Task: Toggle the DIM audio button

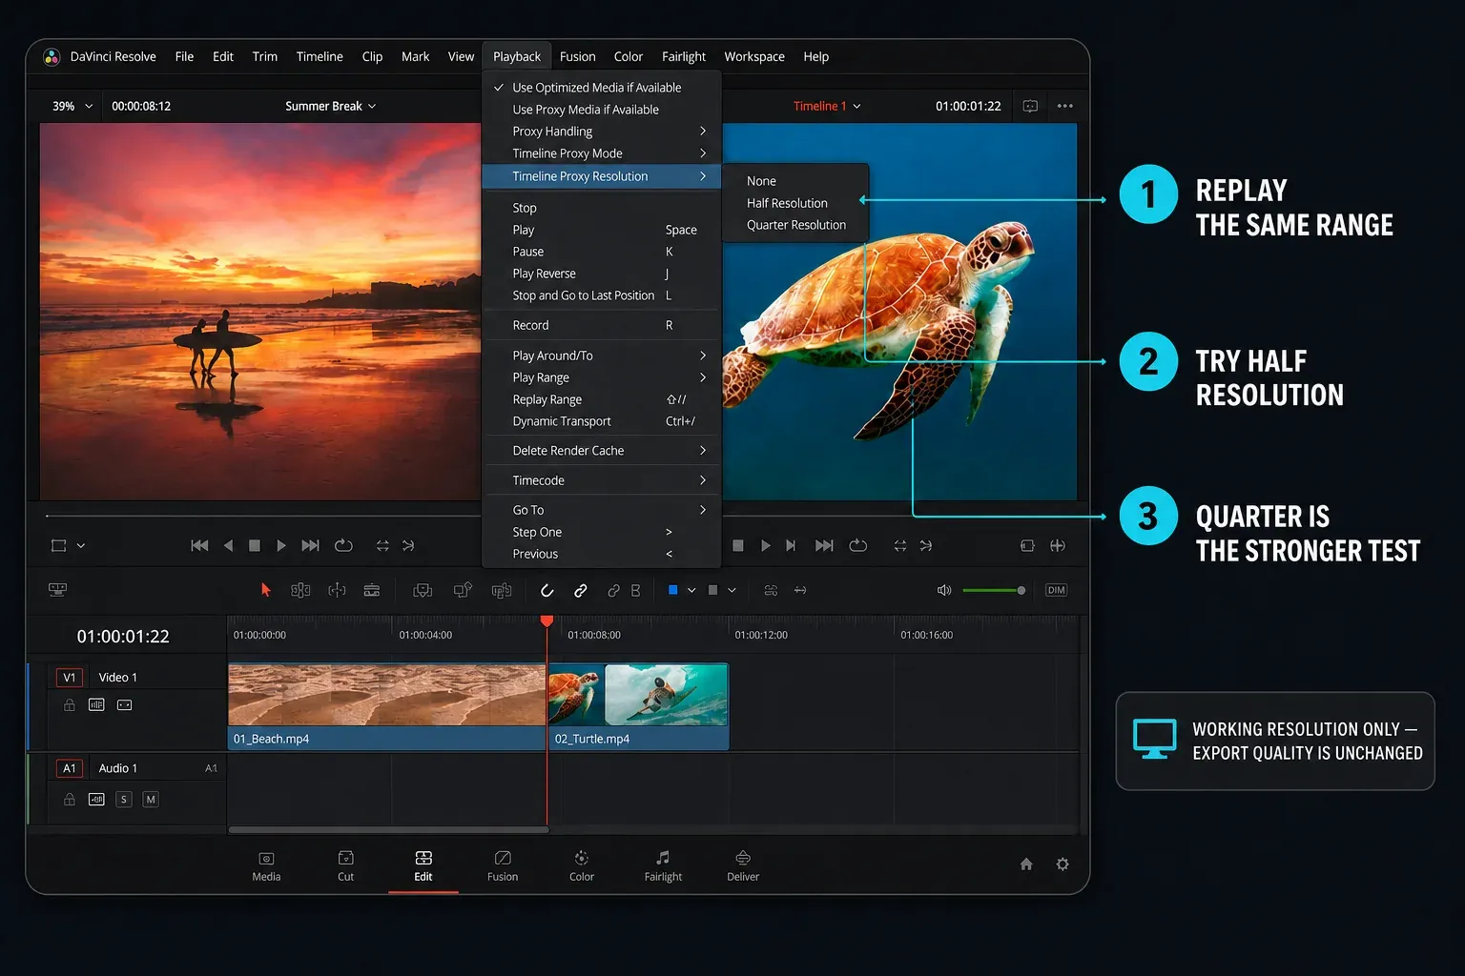Action: 1056,590
